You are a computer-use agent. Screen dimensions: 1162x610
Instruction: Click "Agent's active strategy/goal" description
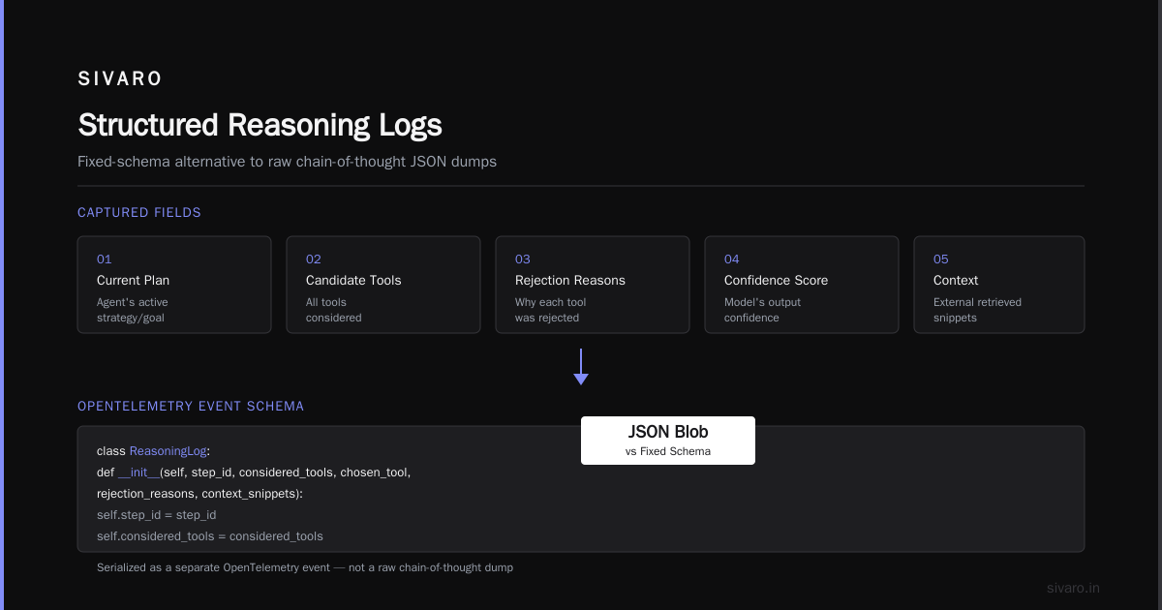coord(133,310)
